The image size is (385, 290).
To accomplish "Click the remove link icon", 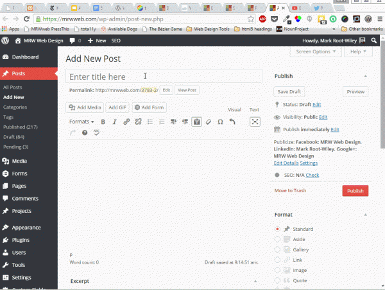I will [138, 122].
